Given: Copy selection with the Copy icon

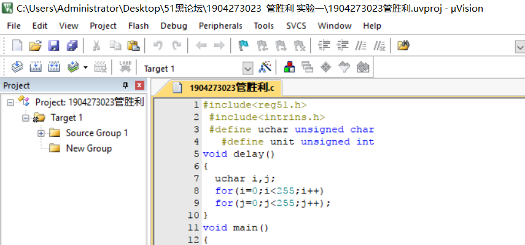Looking at the screenshot, I should [x=115, y=45].
